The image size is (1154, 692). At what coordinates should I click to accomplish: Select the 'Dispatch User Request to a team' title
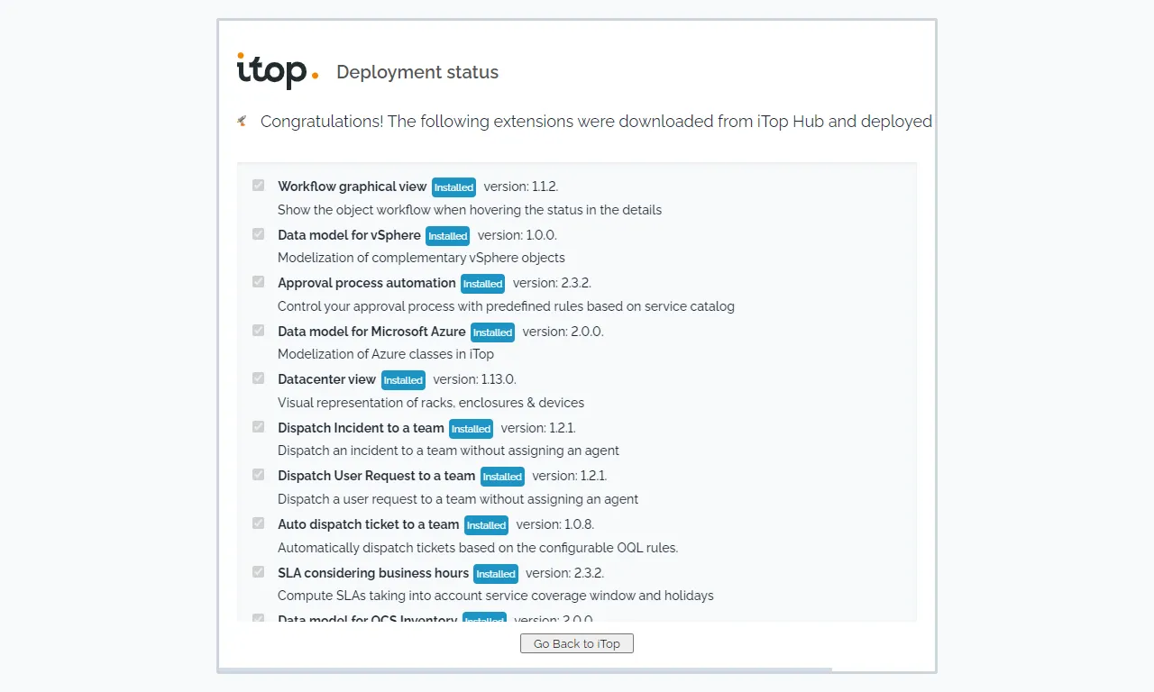377,476
